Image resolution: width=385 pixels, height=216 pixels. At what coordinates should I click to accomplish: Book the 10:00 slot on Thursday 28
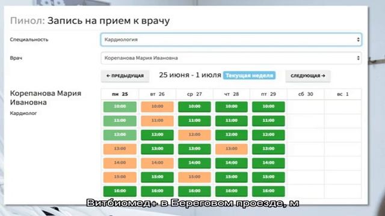pyautogui.click(x=232, y=107)
